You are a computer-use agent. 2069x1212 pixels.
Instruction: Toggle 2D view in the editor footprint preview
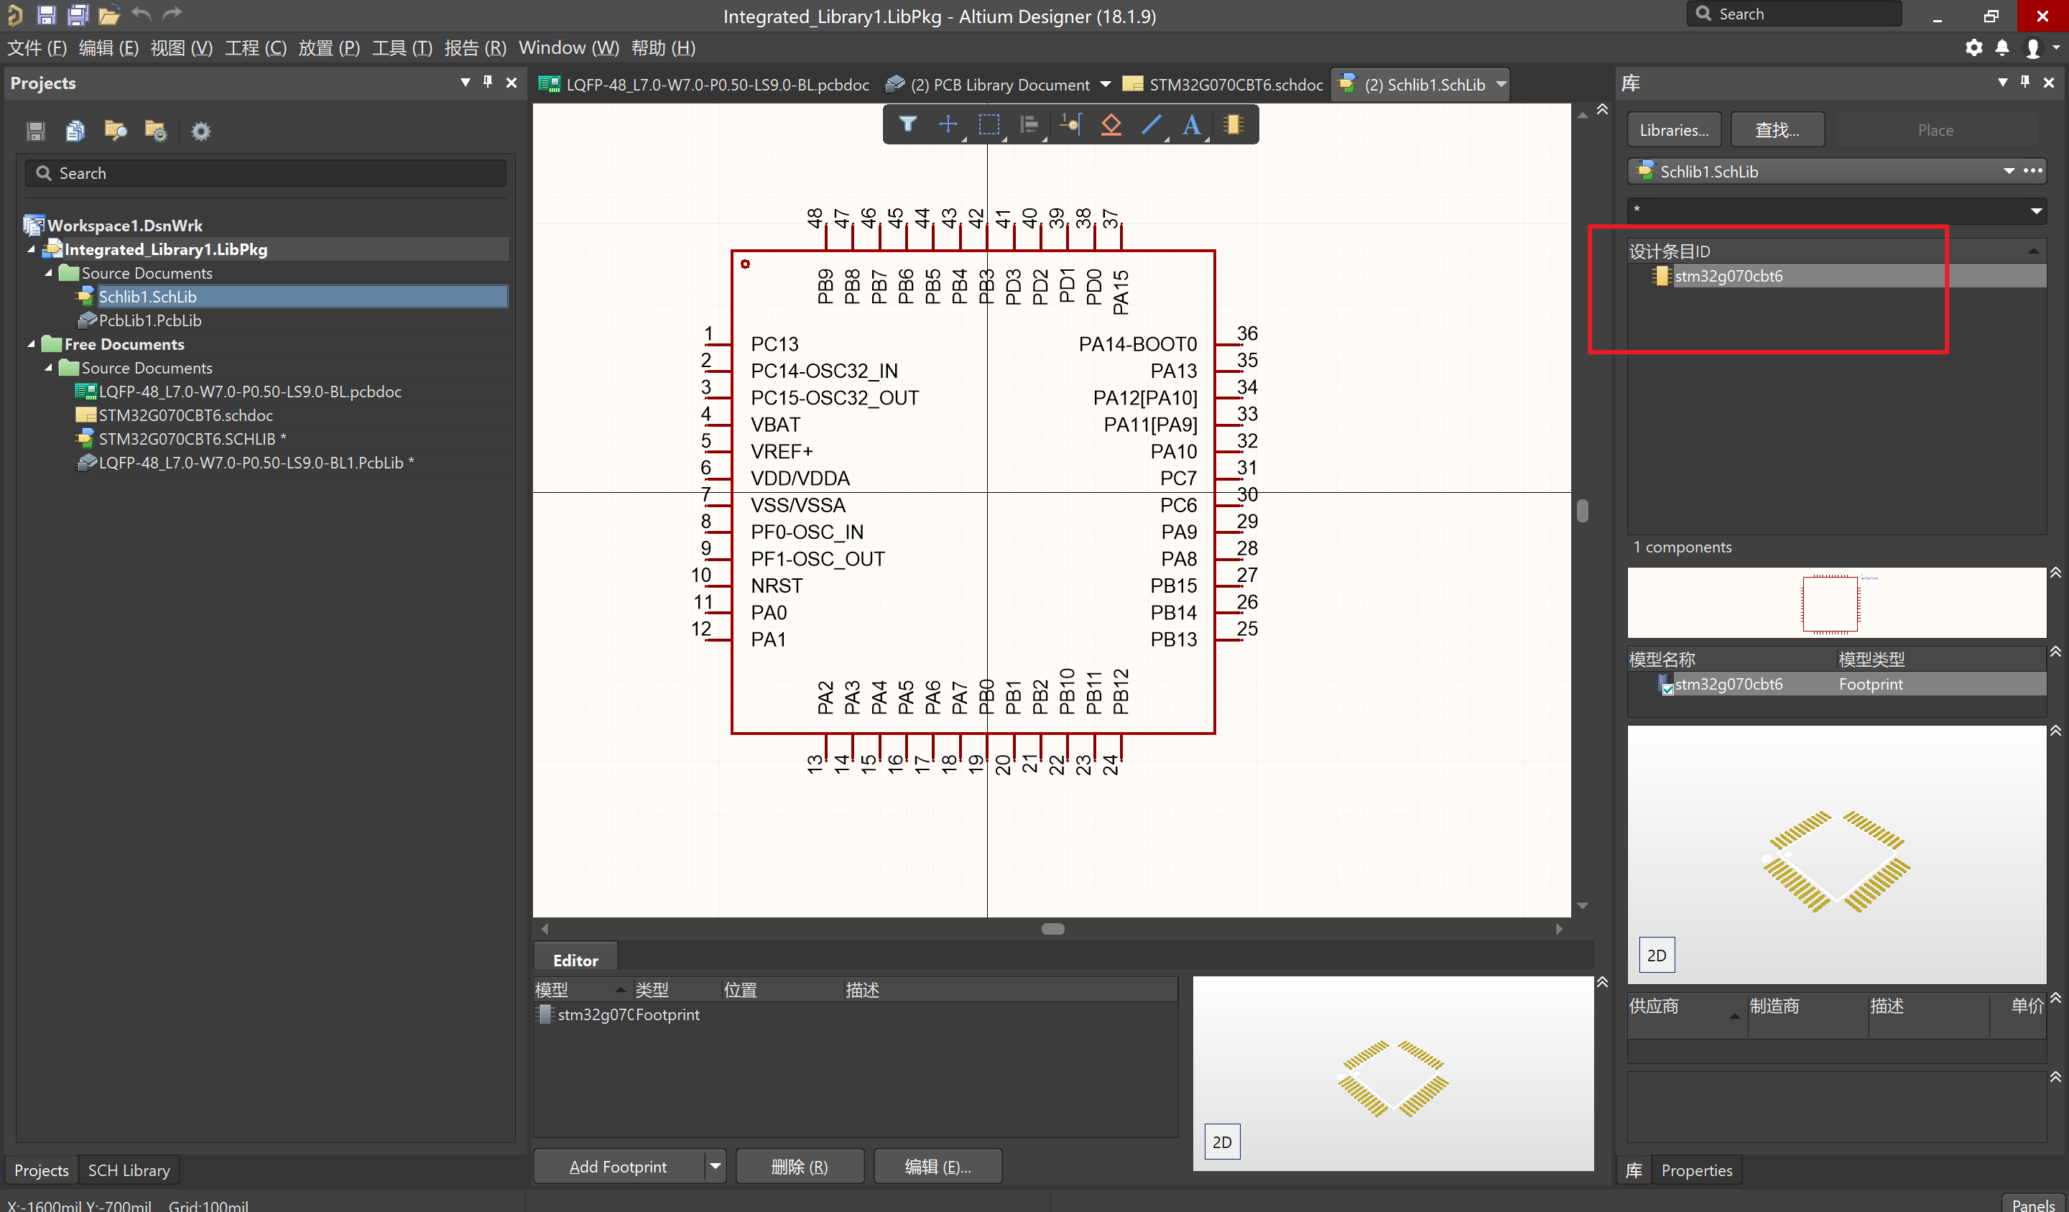pyautogui.click(x=1223, y=1142)
